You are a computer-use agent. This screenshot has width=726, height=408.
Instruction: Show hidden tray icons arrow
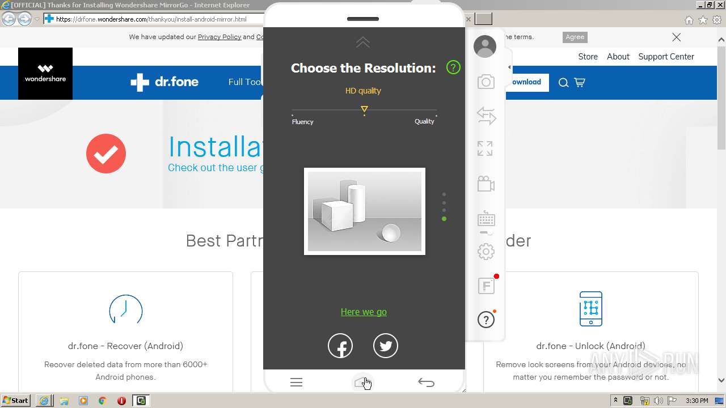(615, 401)
